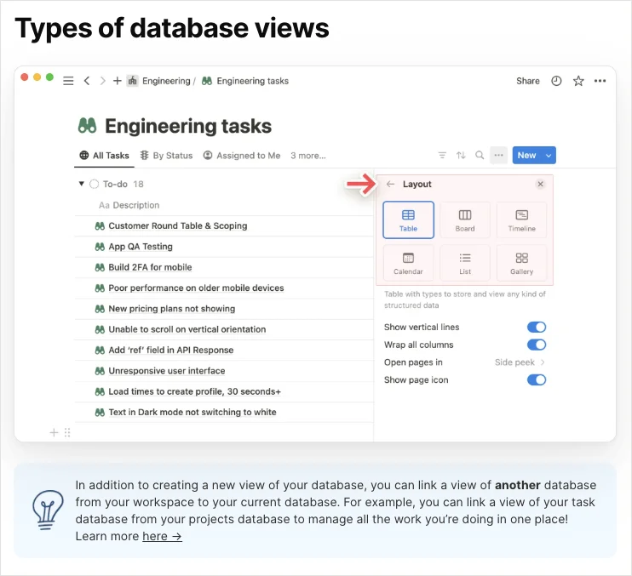
Task: Show the 3 more views
Action: coord(308,156)
